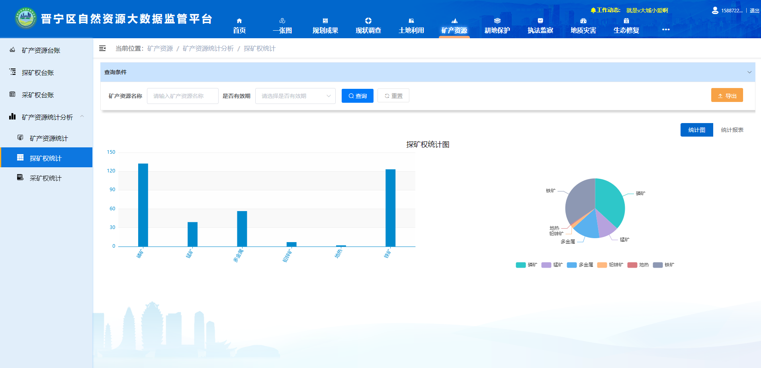Click the 矿产资源台账 sidebar icon
Screen dimensions: 761x368
coord(12,50)
